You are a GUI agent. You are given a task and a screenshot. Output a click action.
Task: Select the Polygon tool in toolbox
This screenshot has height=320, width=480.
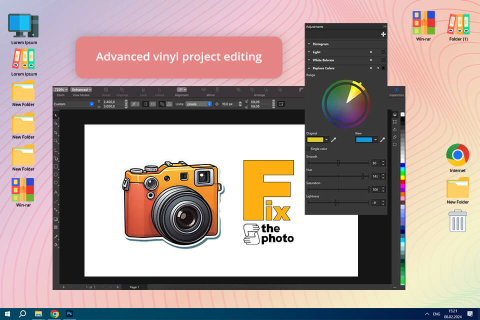tap(55, 183)
